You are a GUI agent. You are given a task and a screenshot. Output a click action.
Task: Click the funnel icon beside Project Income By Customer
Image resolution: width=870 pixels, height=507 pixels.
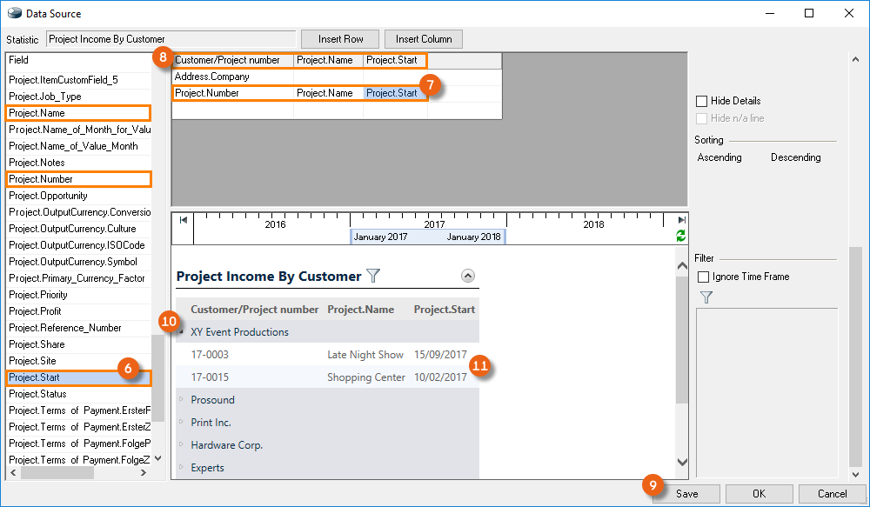coord(373,276)
